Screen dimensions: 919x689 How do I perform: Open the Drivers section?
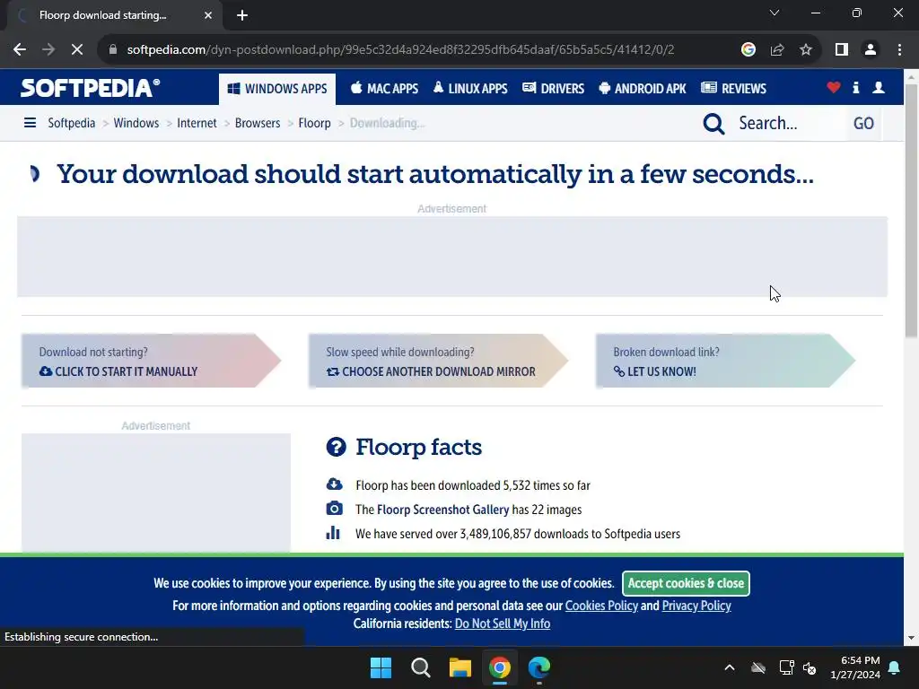tap(553, 89)
